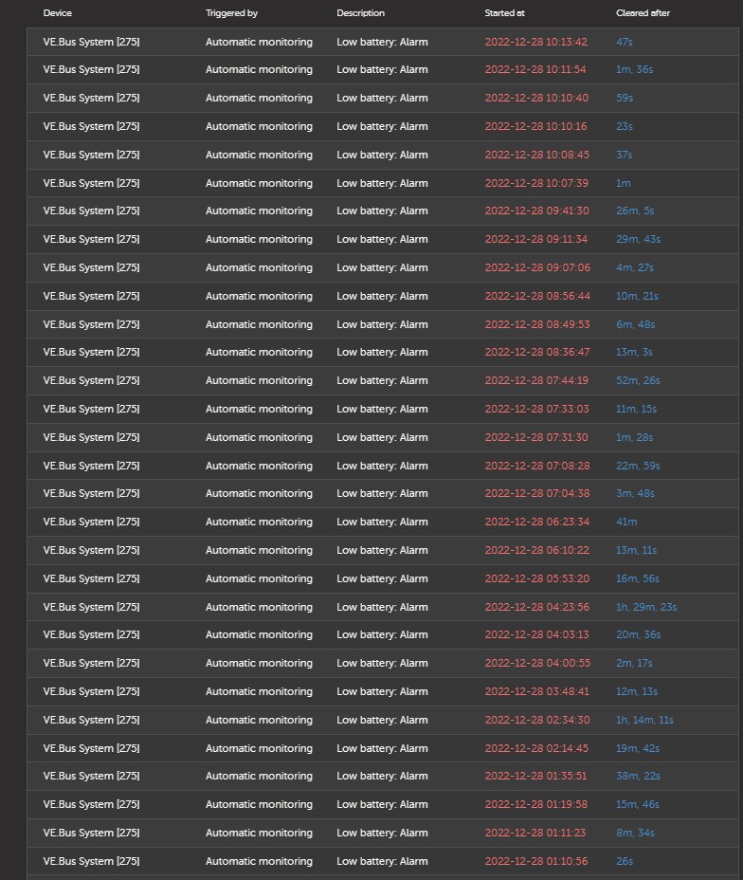Select alarm started at 2022-12-28 08:56:44
Screen dimensions: 743x880
383,296
